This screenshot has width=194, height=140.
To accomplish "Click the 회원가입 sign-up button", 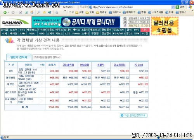I will point(133,25).
